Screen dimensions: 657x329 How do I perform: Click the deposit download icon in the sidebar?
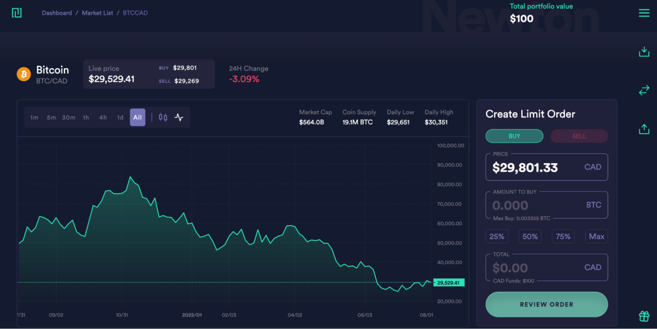[x=644, y=51]
